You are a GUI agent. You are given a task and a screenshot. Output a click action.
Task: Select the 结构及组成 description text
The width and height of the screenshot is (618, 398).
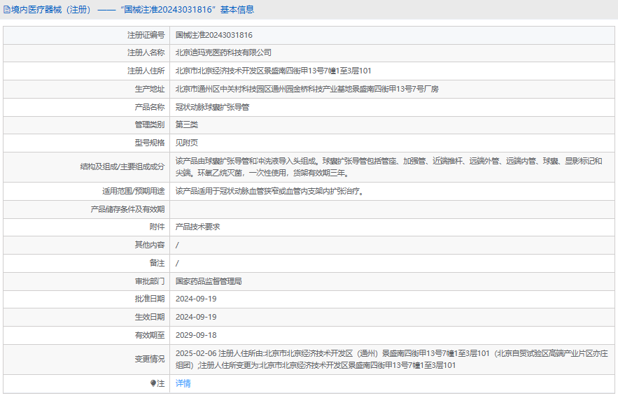pyautogui.click(x=388, y=166)
